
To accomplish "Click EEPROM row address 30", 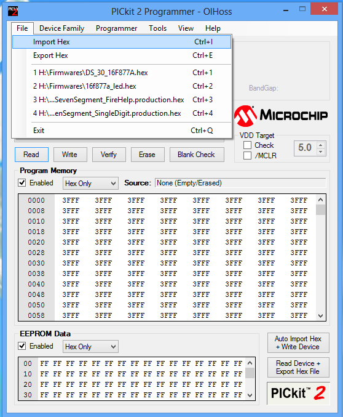I will [x=28, y=395].
